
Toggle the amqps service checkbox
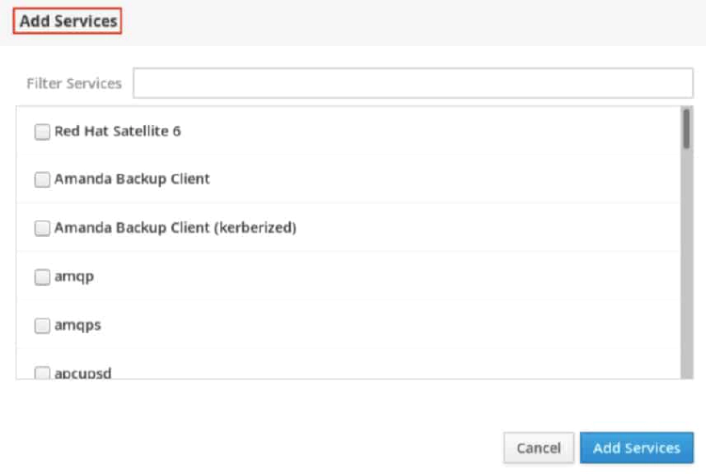pos(42,325)
